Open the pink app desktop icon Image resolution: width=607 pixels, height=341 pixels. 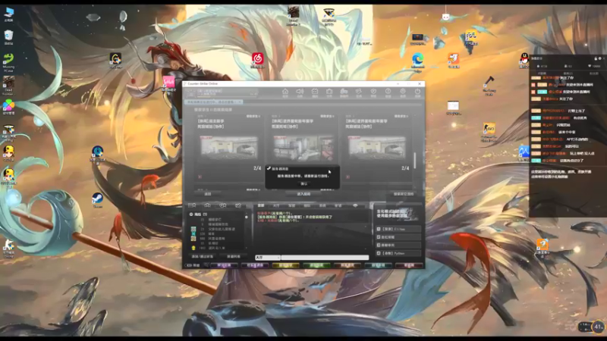(x=168, y=83)
